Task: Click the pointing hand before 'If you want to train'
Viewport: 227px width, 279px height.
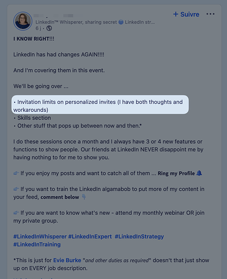Action: click(x=16, y=189)
